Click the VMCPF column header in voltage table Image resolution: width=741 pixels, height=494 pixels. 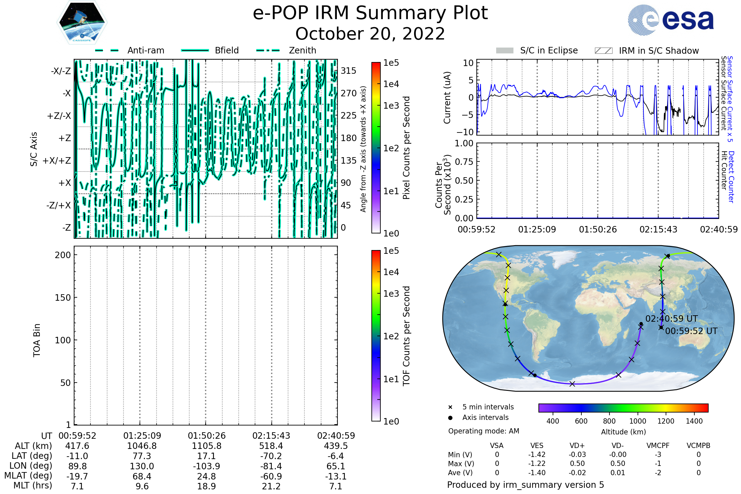point(658,446)
